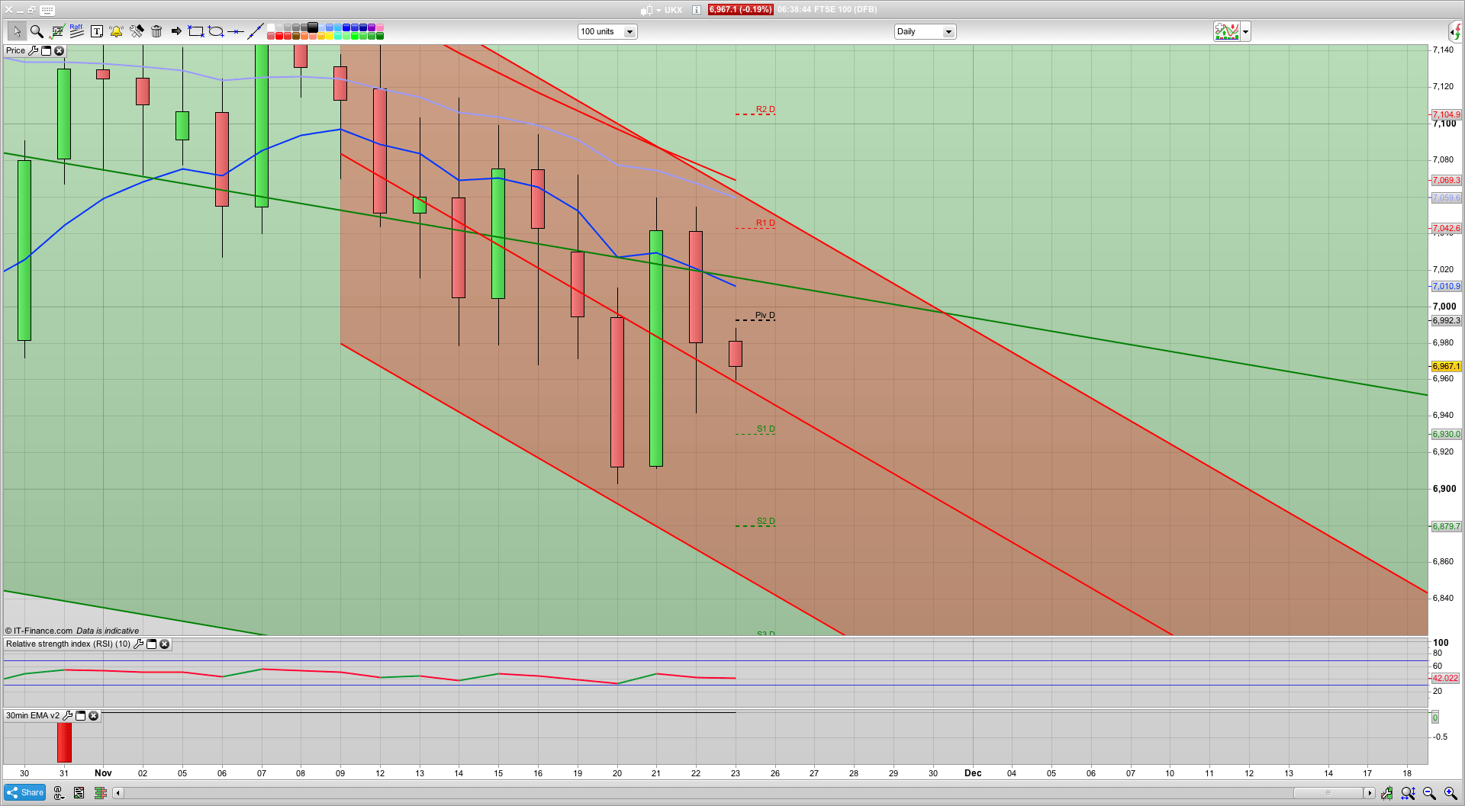
Task: Select the arrow annotation tool
Action: click(x=175, y=31)
